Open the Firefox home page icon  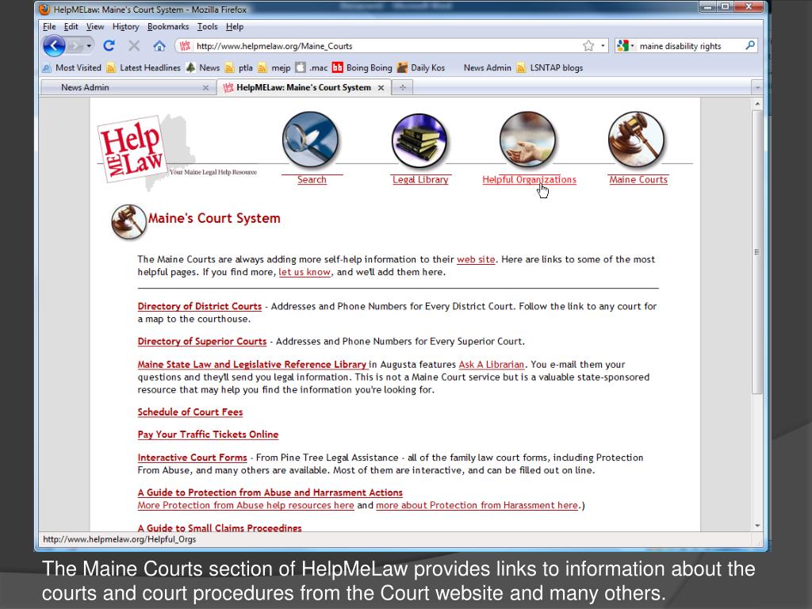coord(159,46)
